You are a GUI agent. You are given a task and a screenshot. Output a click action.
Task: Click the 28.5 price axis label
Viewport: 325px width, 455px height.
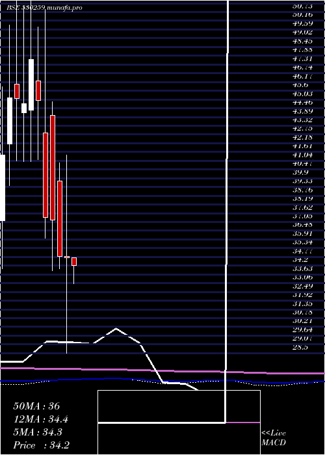click(300, 347)
